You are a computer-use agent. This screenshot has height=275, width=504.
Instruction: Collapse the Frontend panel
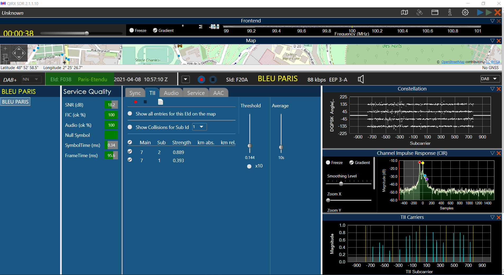click(492, 21)
